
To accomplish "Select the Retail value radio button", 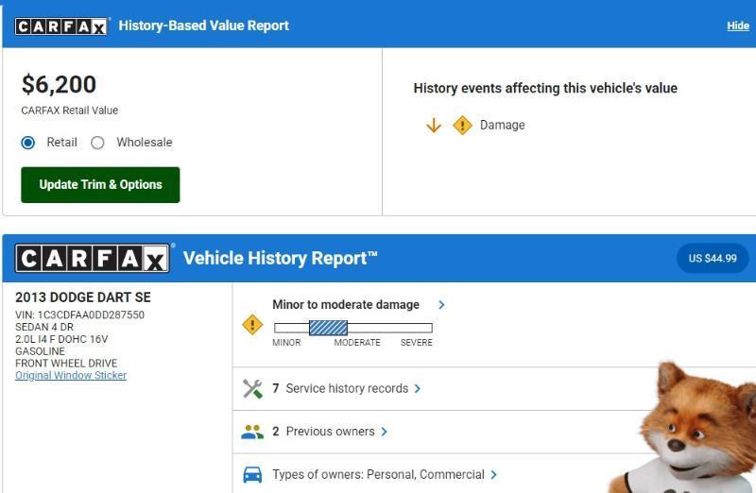I will click(x=28, y=143).
